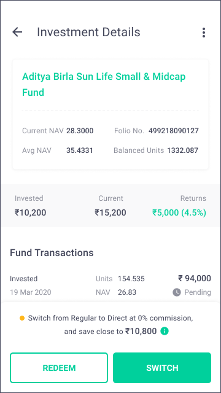This screenshot has height=393, width=221.
Task: Tap the Returns ₹5,000 (4.5%) value
Action: [x=179, y=213]
